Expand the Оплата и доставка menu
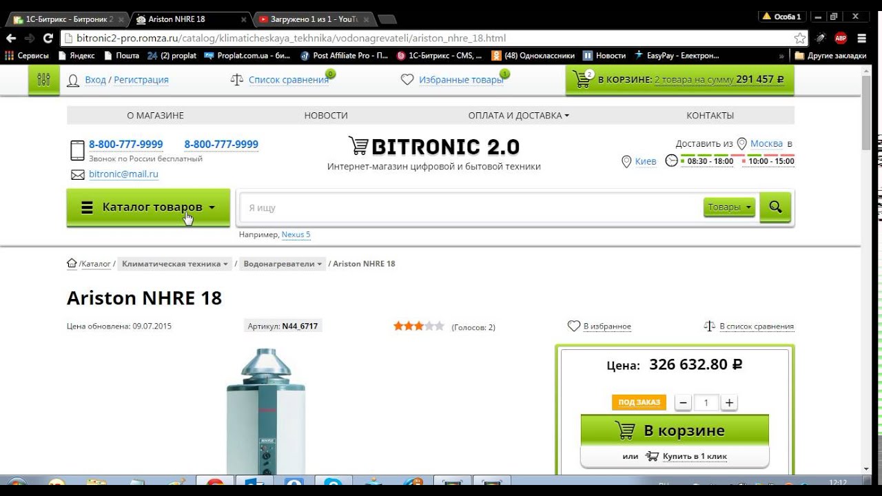Image resolution: width=882 pixels, height=496 pixels. tap(519, 115)
